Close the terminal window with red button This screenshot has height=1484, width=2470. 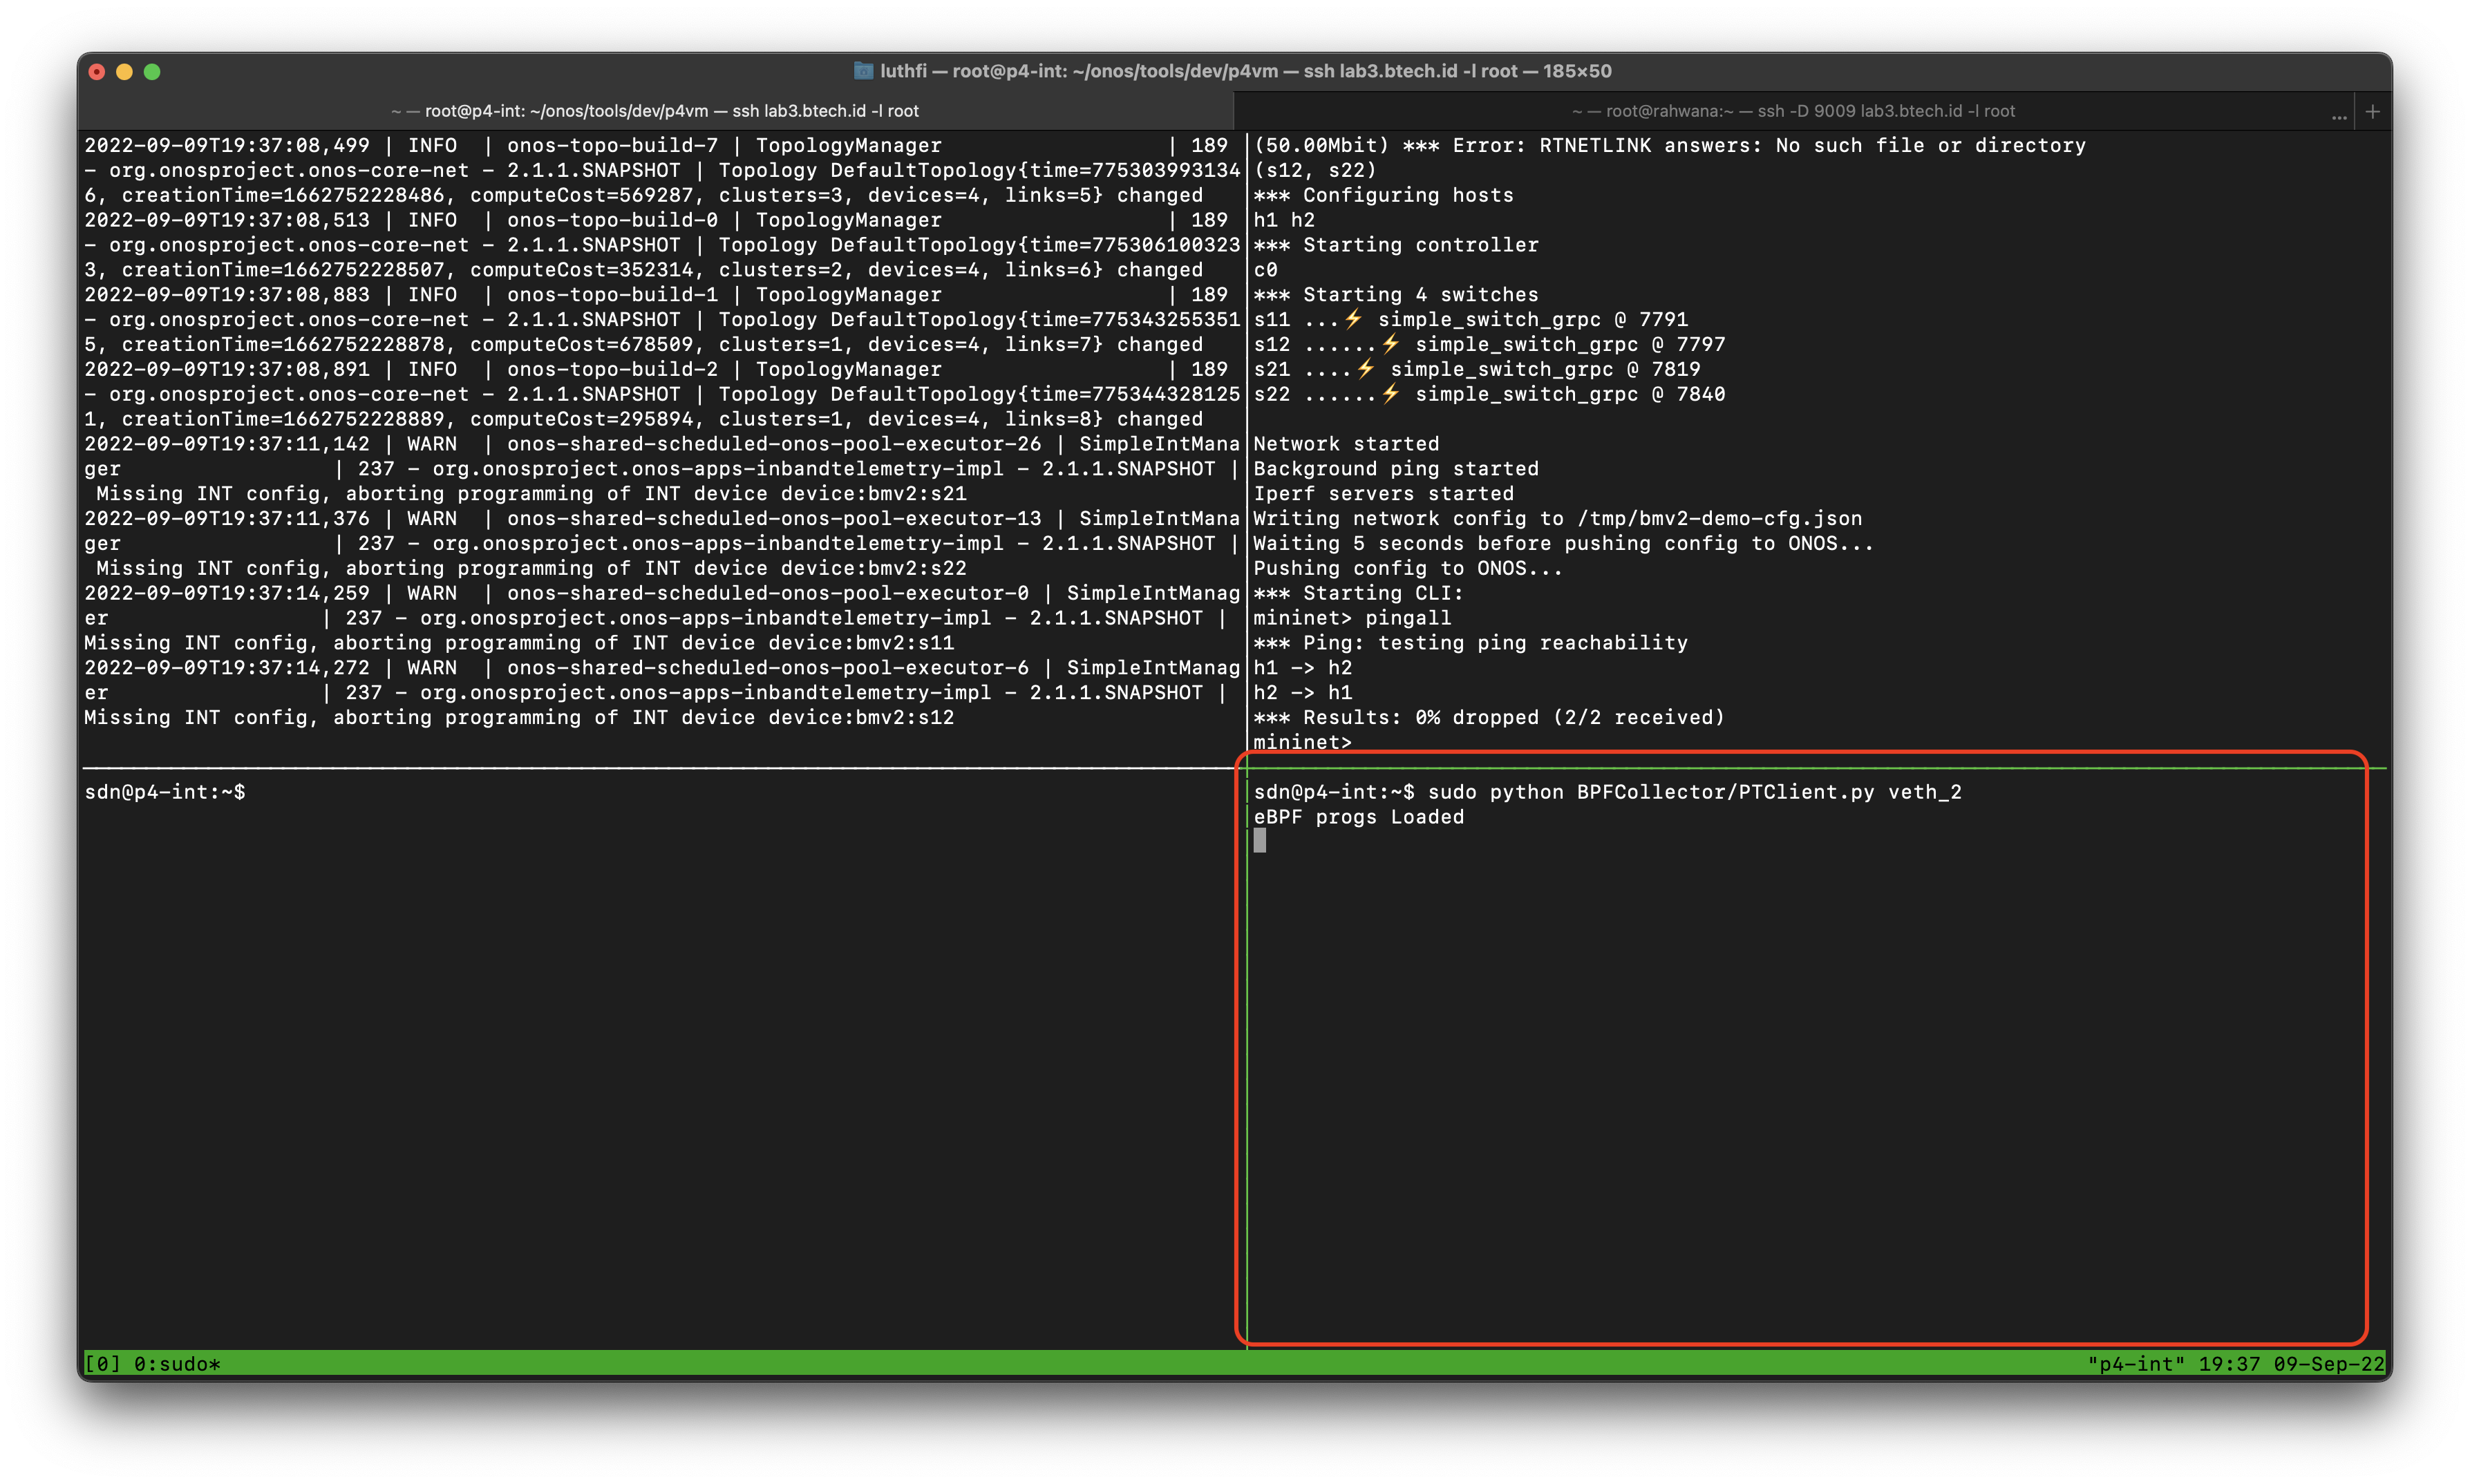point(97,72)
